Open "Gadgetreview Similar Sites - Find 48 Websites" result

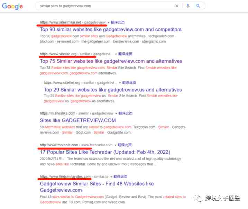point(97,187)
